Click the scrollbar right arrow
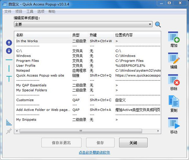Image resolution: width=189 pixels, height=160 pixels. [158, 131]
